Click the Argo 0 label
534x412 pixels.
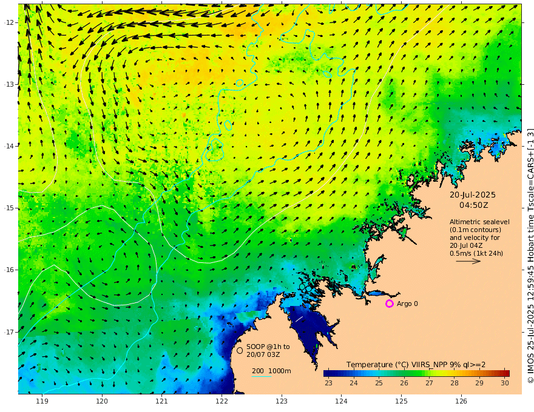click(x=407, y=304)
